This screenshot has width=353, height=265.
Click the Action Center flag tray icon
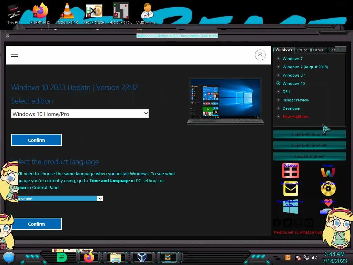click(x=298, y=257)
